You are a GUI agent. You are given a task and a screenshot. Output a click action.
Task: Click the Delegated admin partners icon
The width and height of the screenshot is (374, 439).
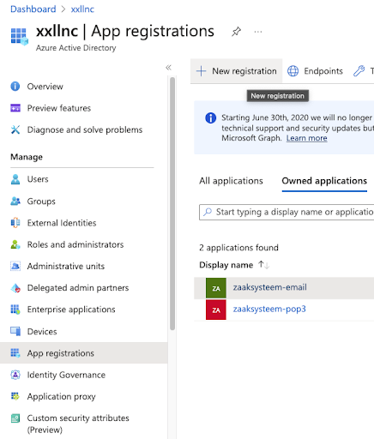[x=15, y=288]
